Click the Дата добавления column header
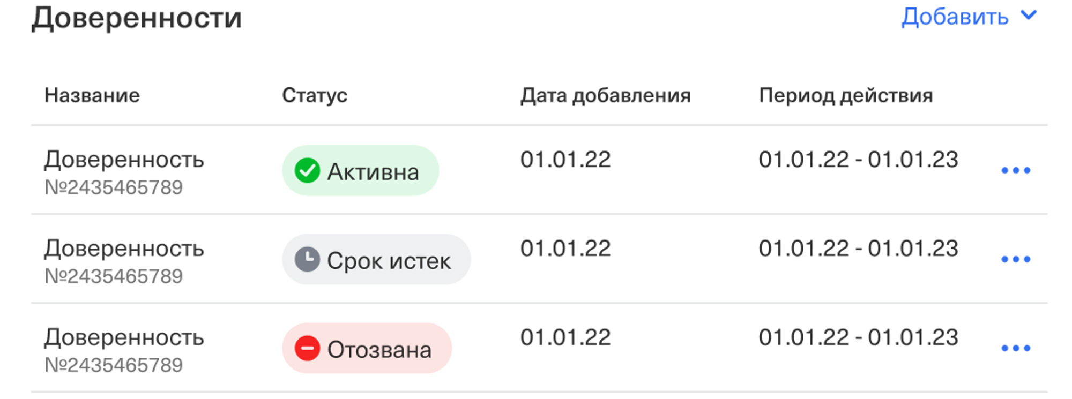 605,95
